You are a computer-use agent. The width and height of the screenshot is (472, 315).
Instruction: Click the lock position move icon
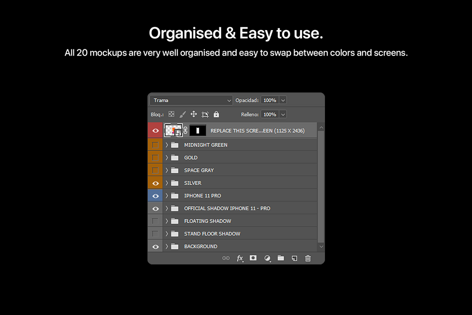[193, 114]
